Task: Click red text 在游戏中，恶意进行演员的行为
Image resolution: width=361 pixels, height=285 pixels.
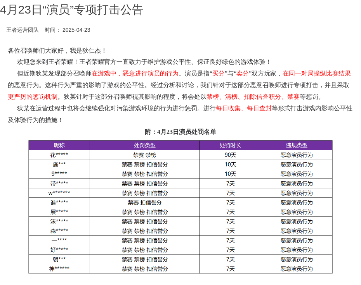Action: [x=135, y=74]
